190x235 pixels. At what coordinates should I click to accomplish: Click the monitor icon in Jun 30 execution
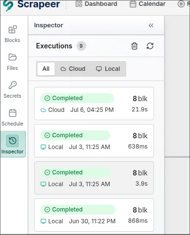pyautogui.click(x=43, y=221)
